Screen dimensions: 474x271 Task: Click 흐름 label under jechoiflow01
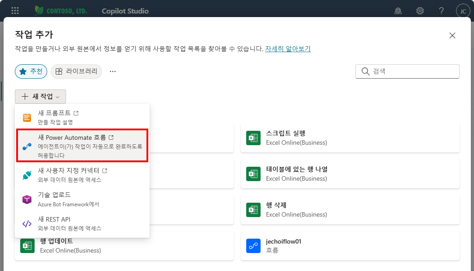pyautogui.click(x=272, y=250)
